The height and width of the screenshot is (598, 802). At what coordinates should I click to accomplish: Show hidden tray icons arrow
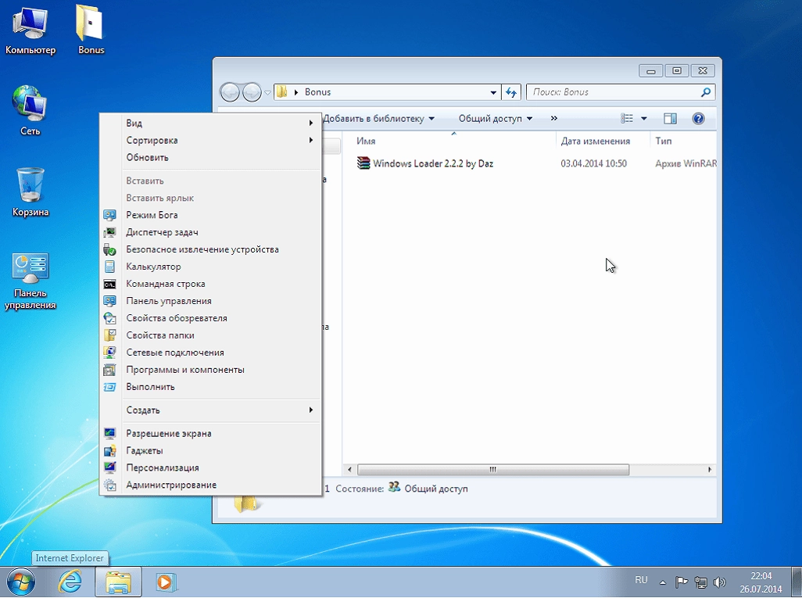(662, 582)
